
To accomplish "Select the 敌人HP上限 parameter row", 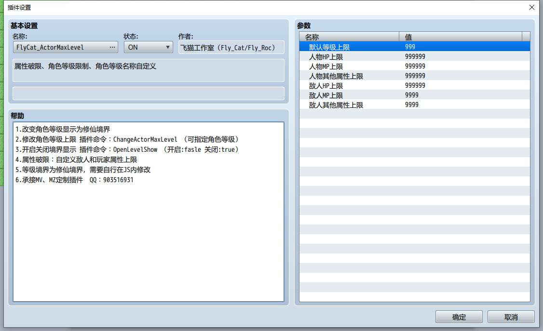I will [x=415, y=85].
